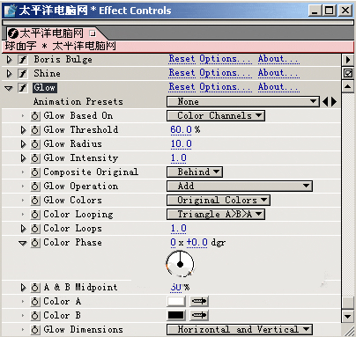This screenshot has height=337, width=356.
Task: Open the panel flyout menu arrow
Action: [x=348, y=60]
